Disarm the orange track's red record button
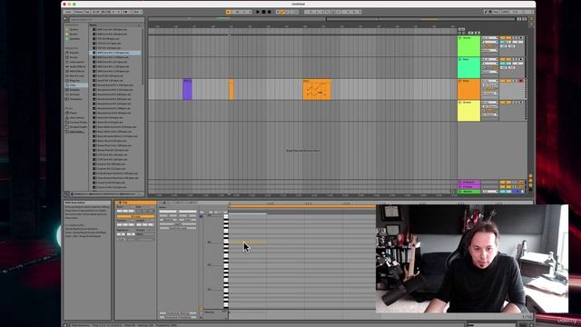Viewport: 581px width, 327px height. (520, 81)
